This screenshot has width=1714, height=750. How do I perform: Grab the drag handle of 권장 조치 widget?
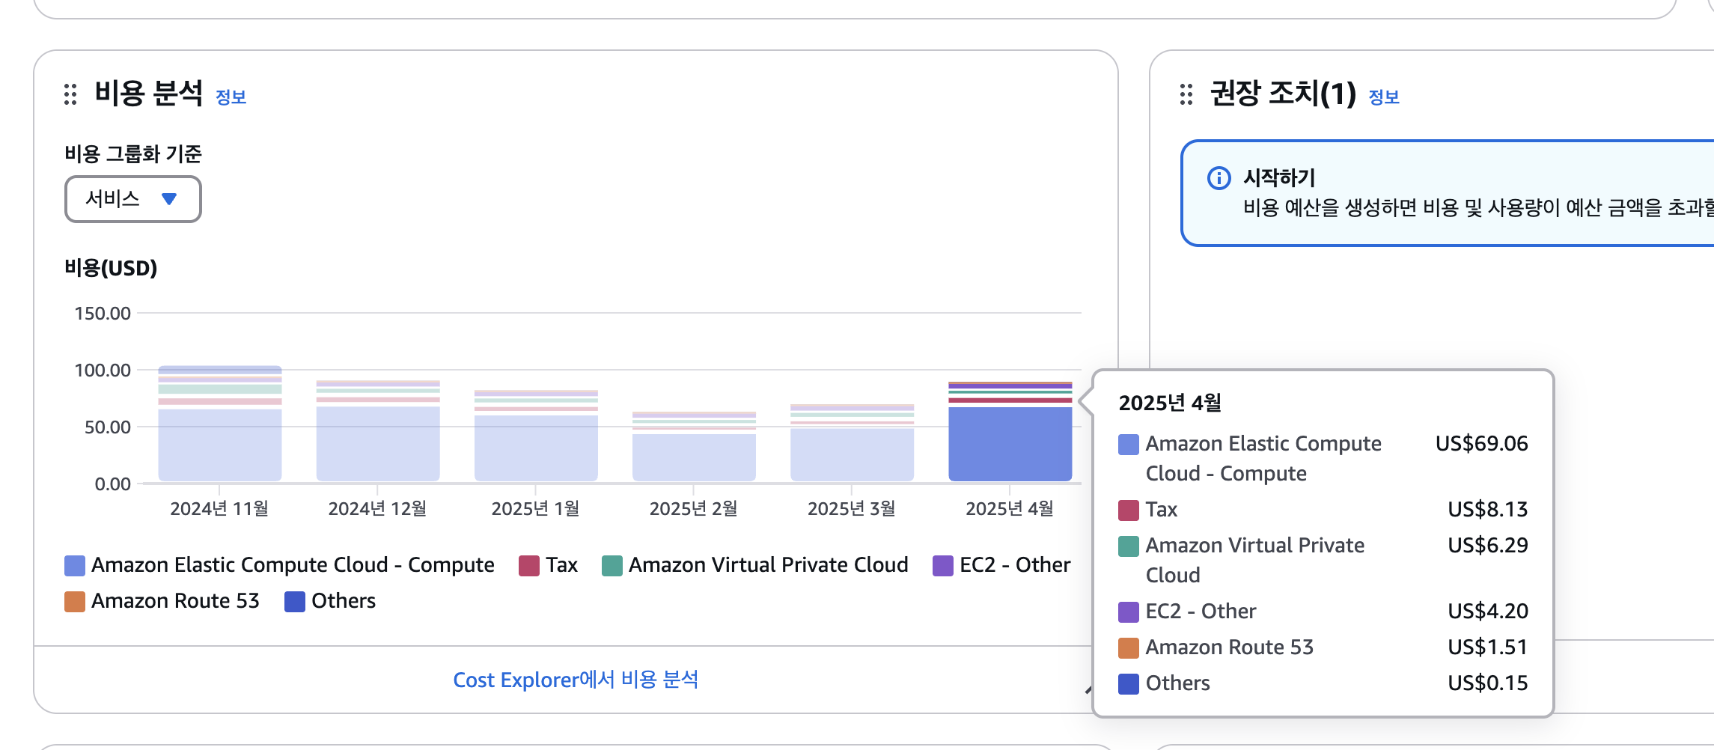(1186, 94)
